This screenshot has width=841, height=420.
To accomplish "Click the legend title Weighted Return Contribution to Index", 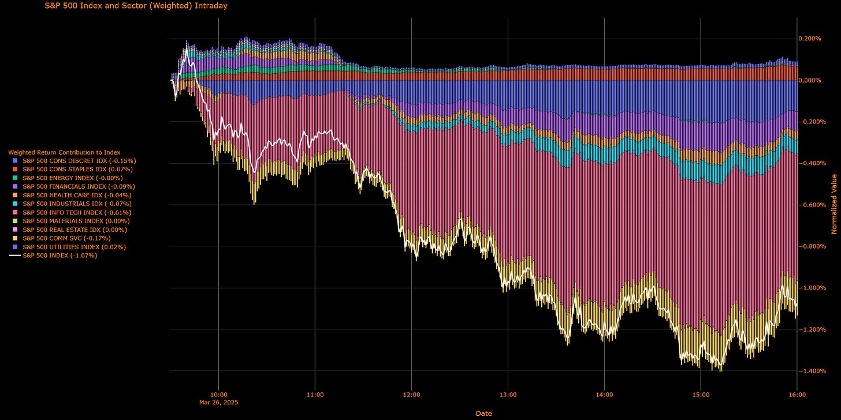I will [64, 152].
